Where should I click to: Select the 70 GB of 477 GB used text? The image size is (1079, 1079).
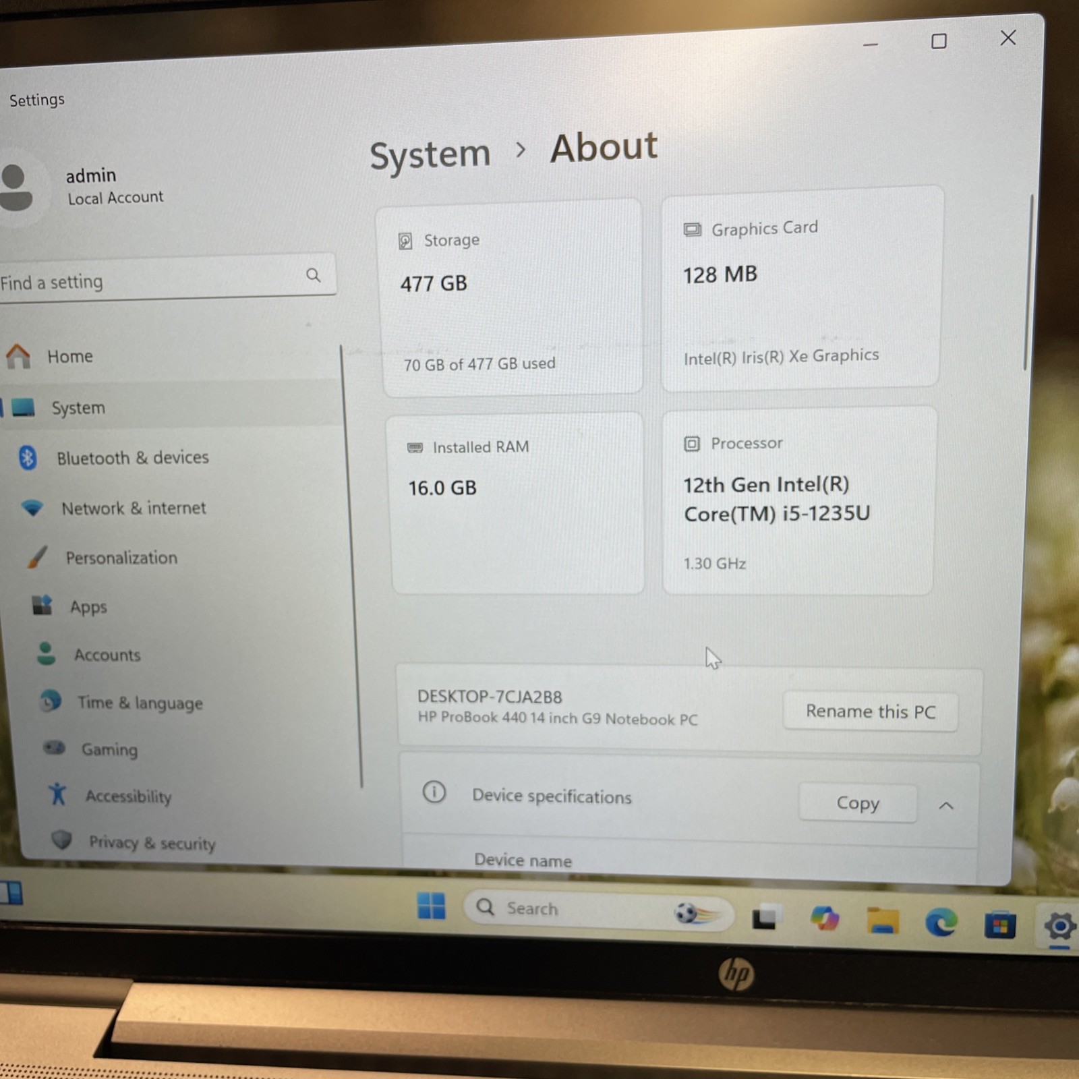pos(479,363)
